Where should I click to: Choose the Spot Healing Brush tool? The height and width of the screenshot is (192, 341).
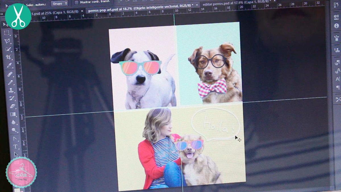coord(10,74)
